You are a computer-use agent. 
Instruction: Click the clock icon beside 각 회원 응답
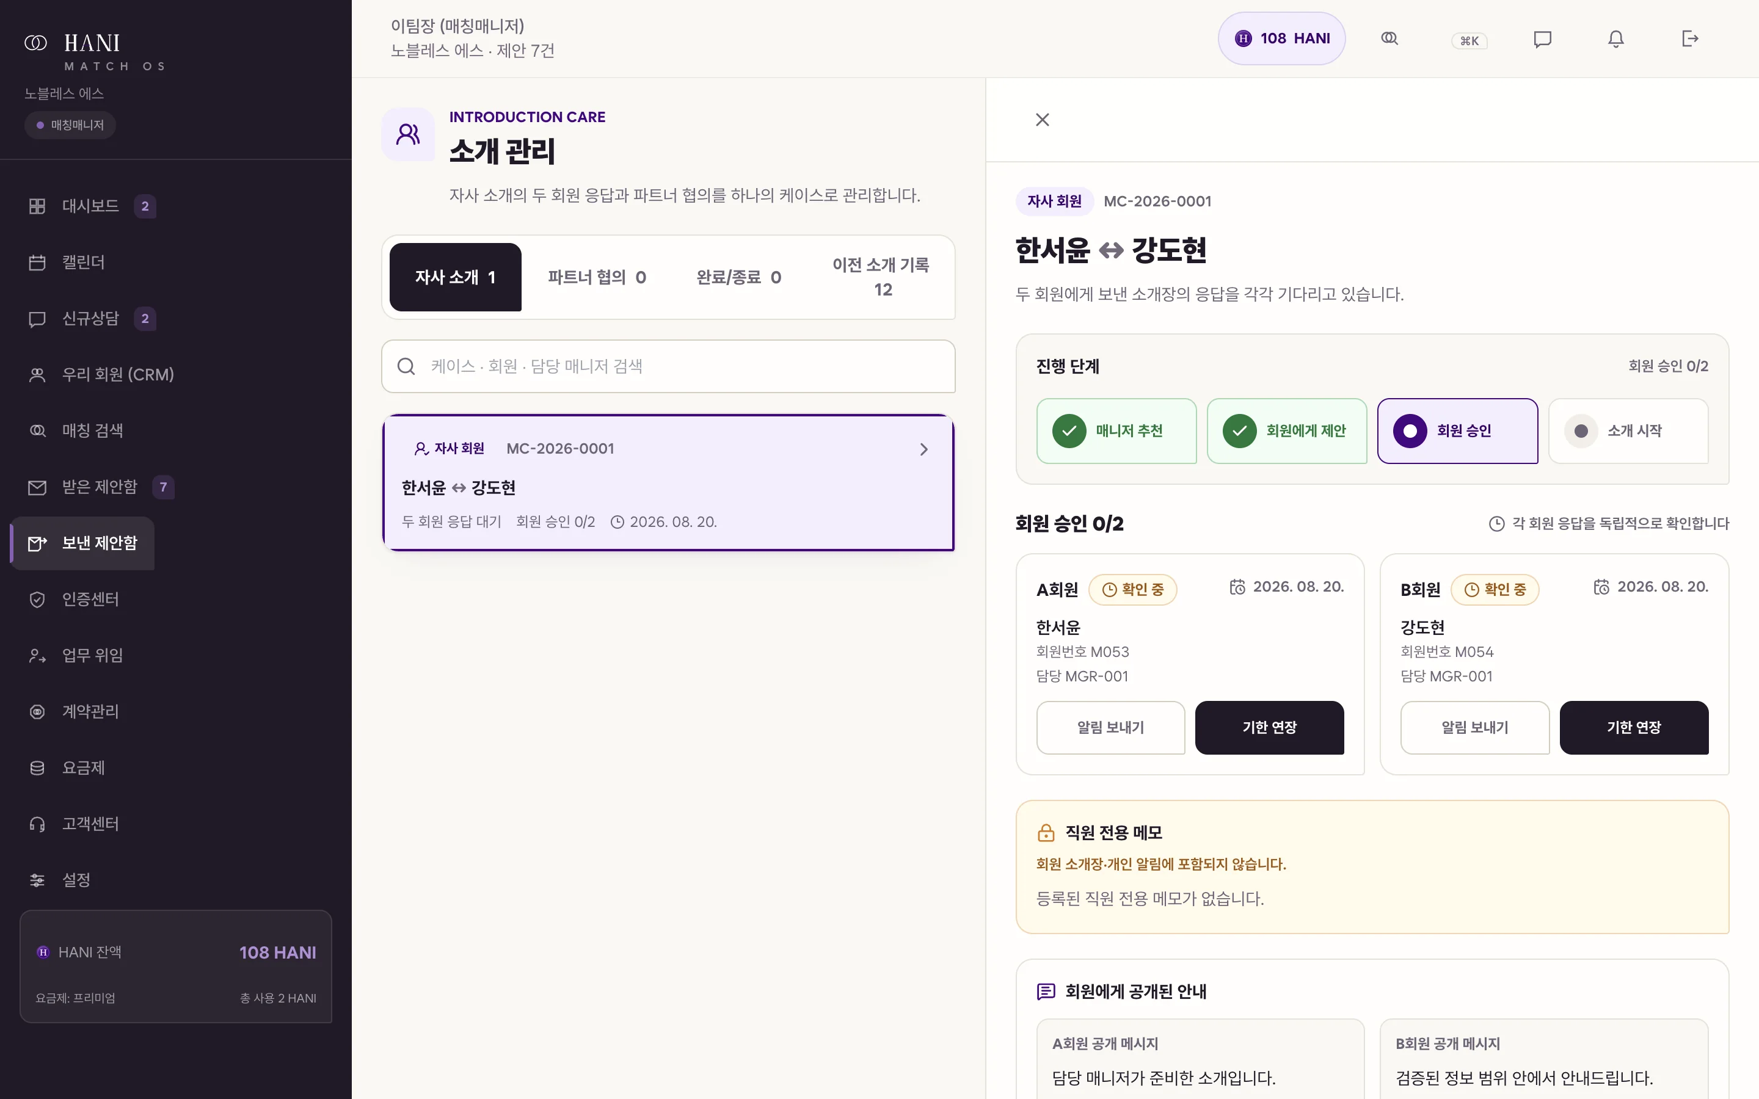[x=1496, y=523]
